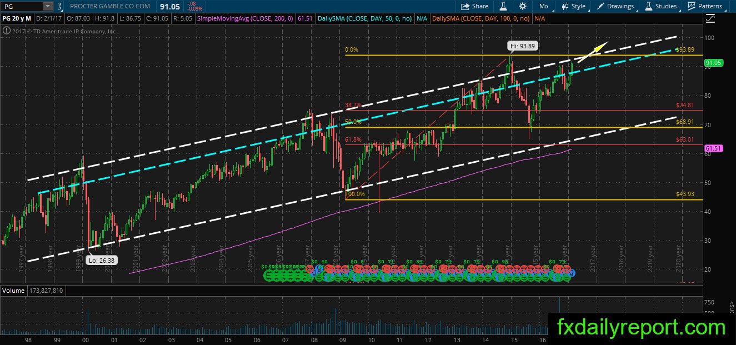Click the Volume panel label

[12, 291]
